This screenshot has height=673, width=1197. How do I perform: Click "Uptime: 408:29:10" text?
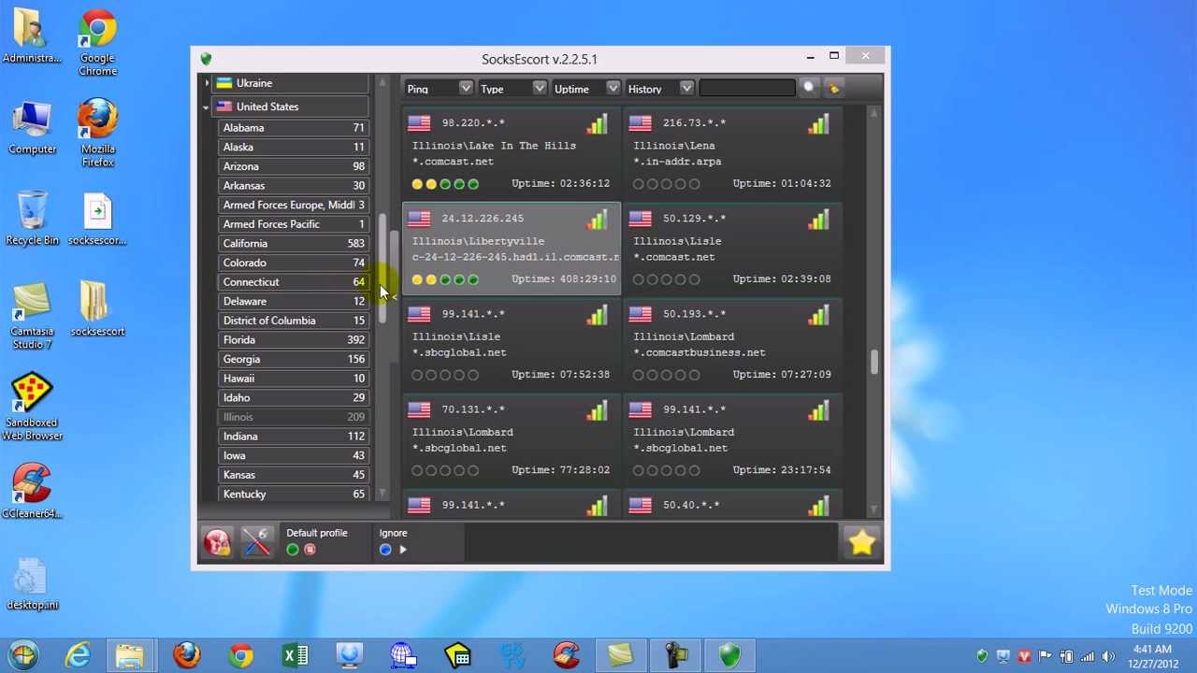[564, 279]
